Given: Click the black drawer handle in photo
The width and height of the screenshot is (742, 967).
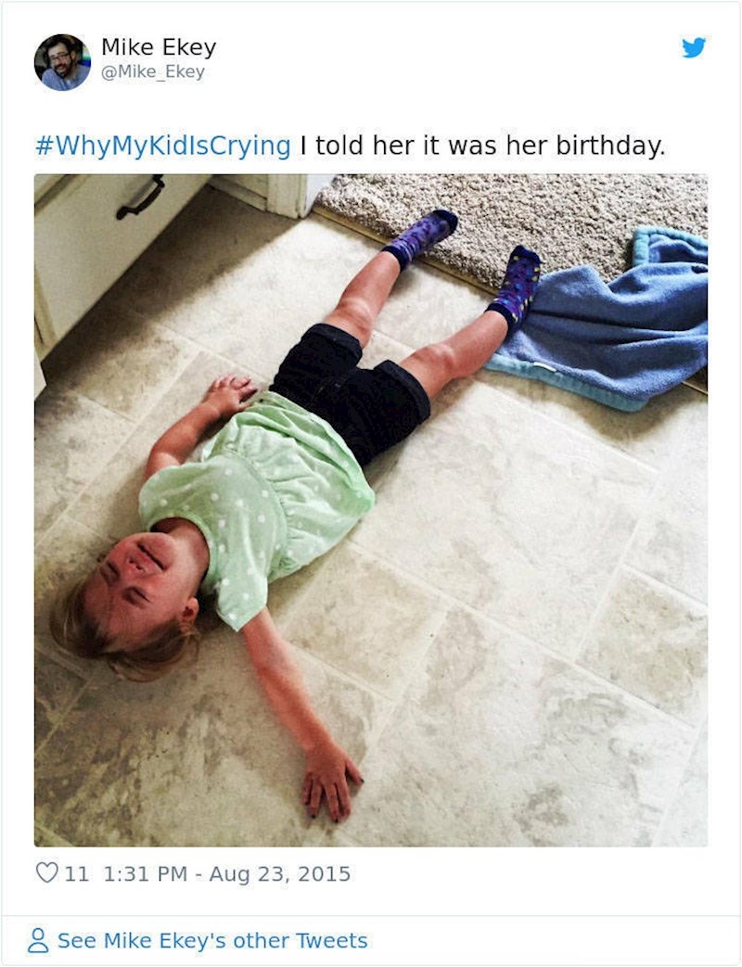Looking at the screenshot, I should coord(141,197).
